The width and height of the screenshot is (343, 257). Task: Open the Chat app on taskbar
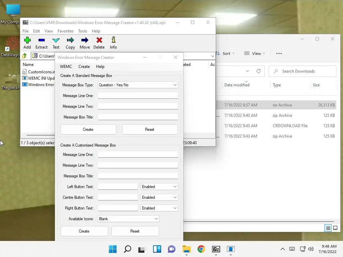click(x=172, y=249)
